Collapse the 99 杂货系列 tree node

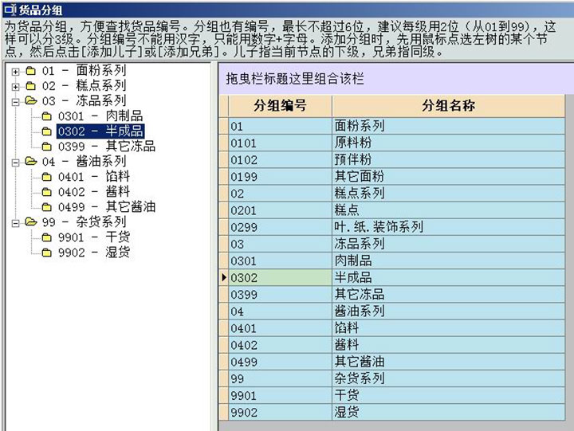click(x=15, y=222)
